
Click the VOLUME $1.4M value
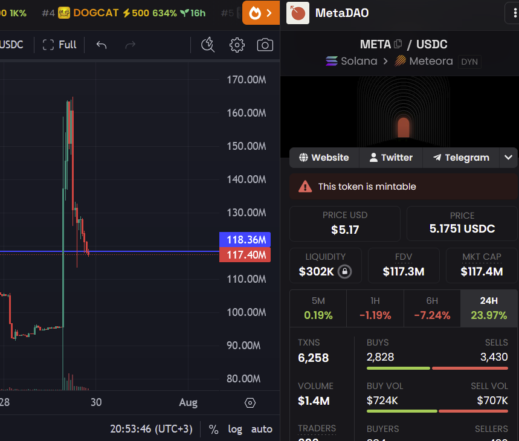coord(314,401)
